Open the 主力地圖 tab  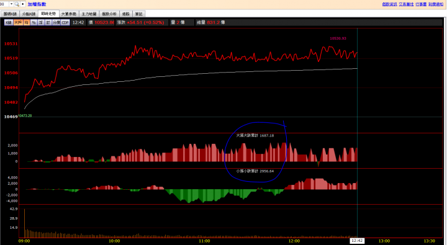[x=89, y=14]
